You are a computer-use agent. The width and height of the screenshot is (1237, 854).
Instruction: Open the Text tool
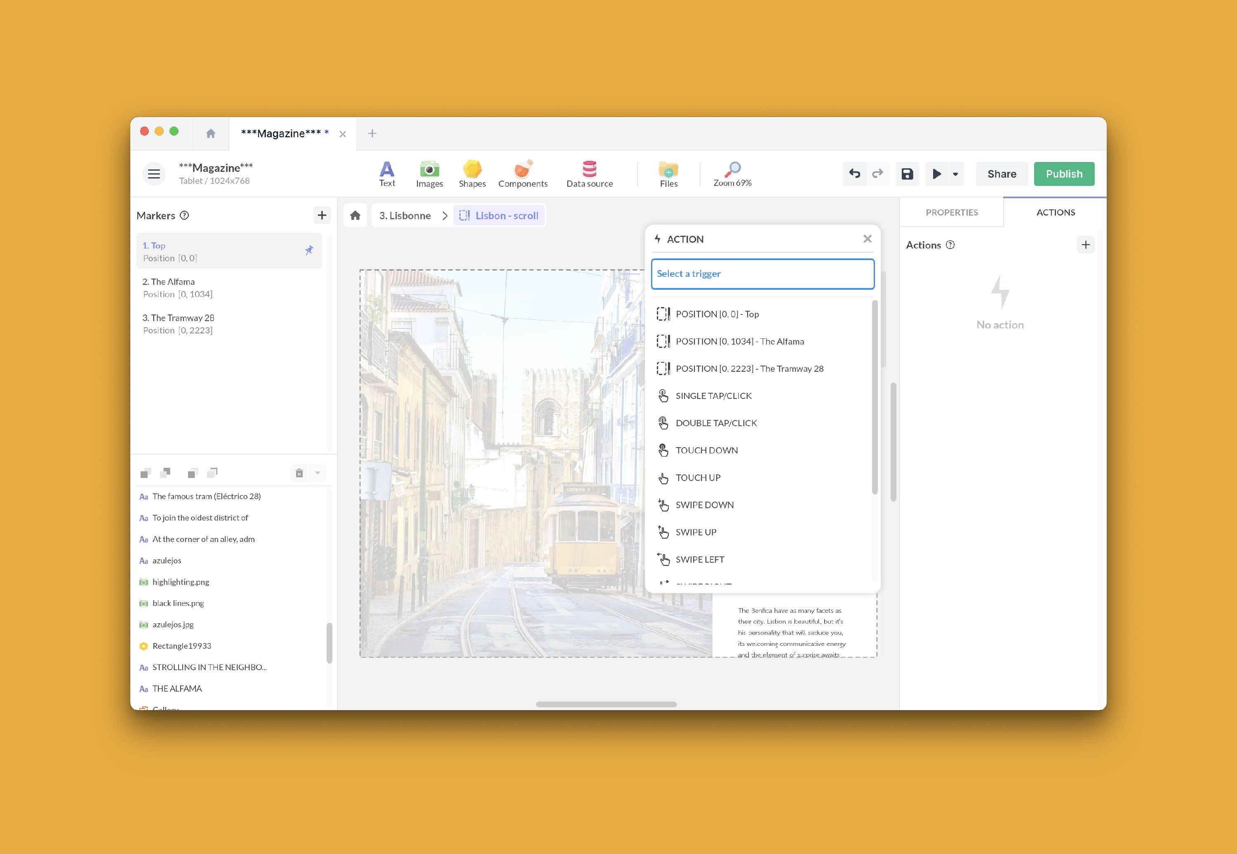386,174
